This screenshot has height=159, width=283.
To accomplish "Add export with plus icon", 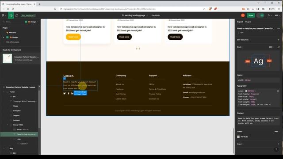I will point(278,144).
